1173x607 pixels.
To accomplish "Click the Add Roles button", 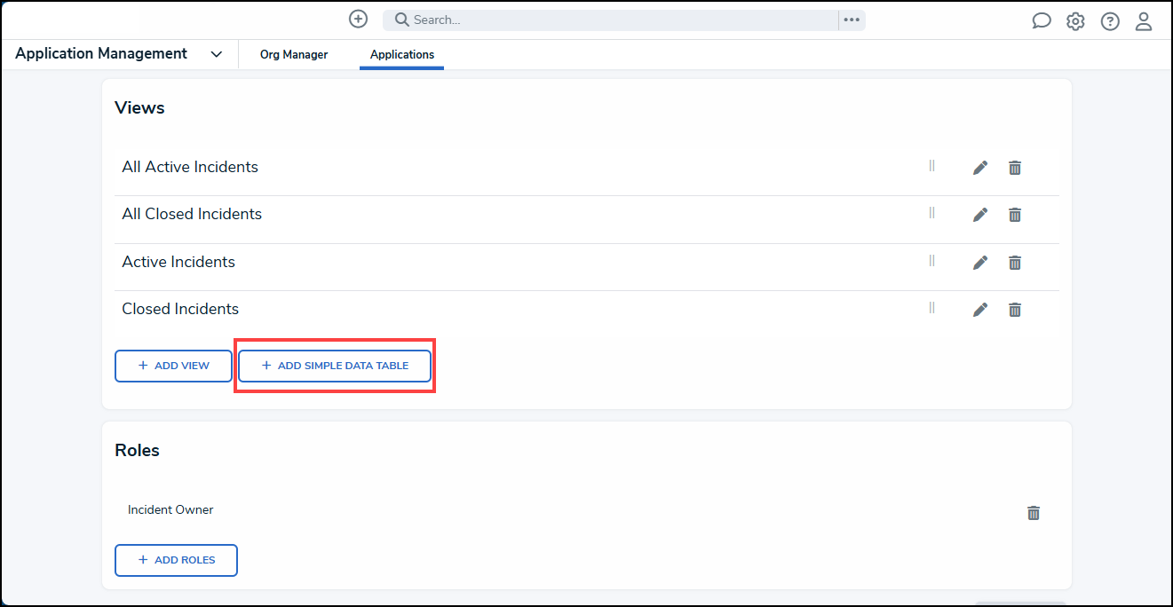I will point(176,560).
